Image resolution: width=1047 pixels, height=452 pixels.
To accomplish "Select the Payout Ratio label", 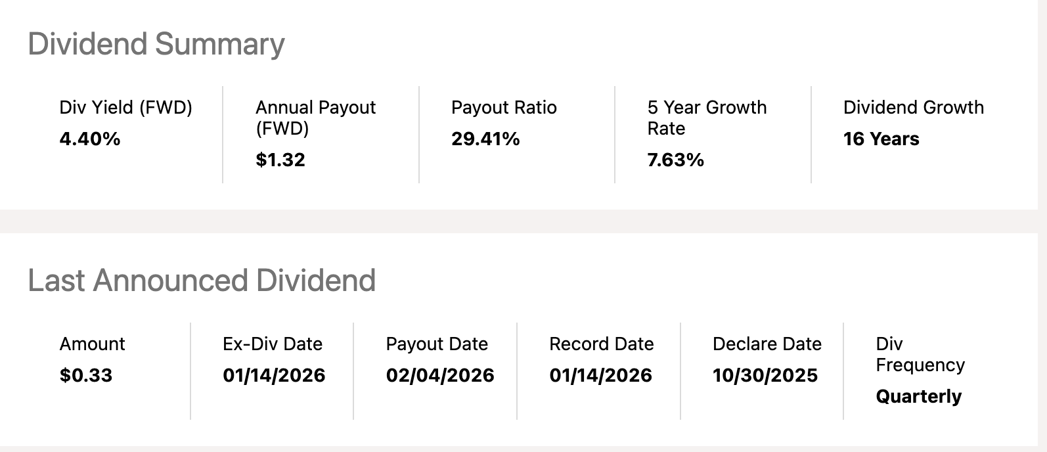I will (x=504, y=108).
